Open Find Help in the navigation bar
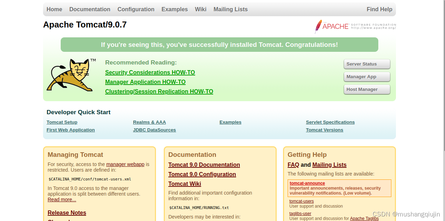The width and height of the screenshot is (445, 221). click(x=379, y=10)
